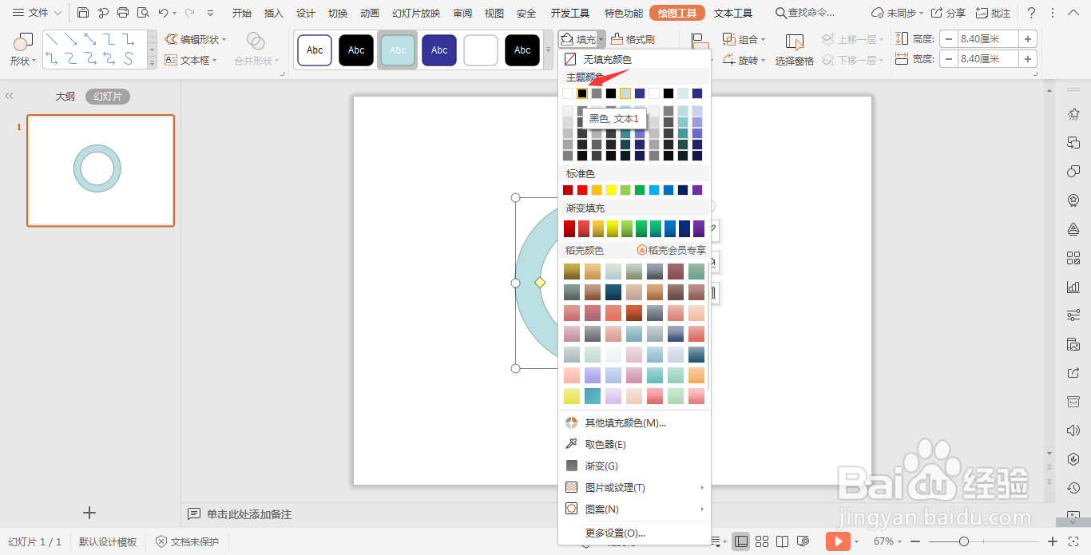This screenshot has height=555, width=1091.
Task: Switch to the 动画 ribbon tab
Action: tap(370, 13)
